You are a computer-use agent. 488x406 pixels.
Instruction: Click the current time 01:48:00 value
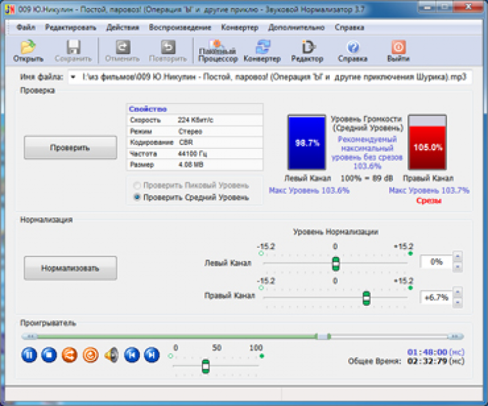coord(427,352)
